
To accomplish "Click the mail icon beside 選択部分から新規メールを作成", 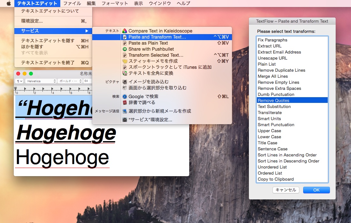I will [125, 111].
